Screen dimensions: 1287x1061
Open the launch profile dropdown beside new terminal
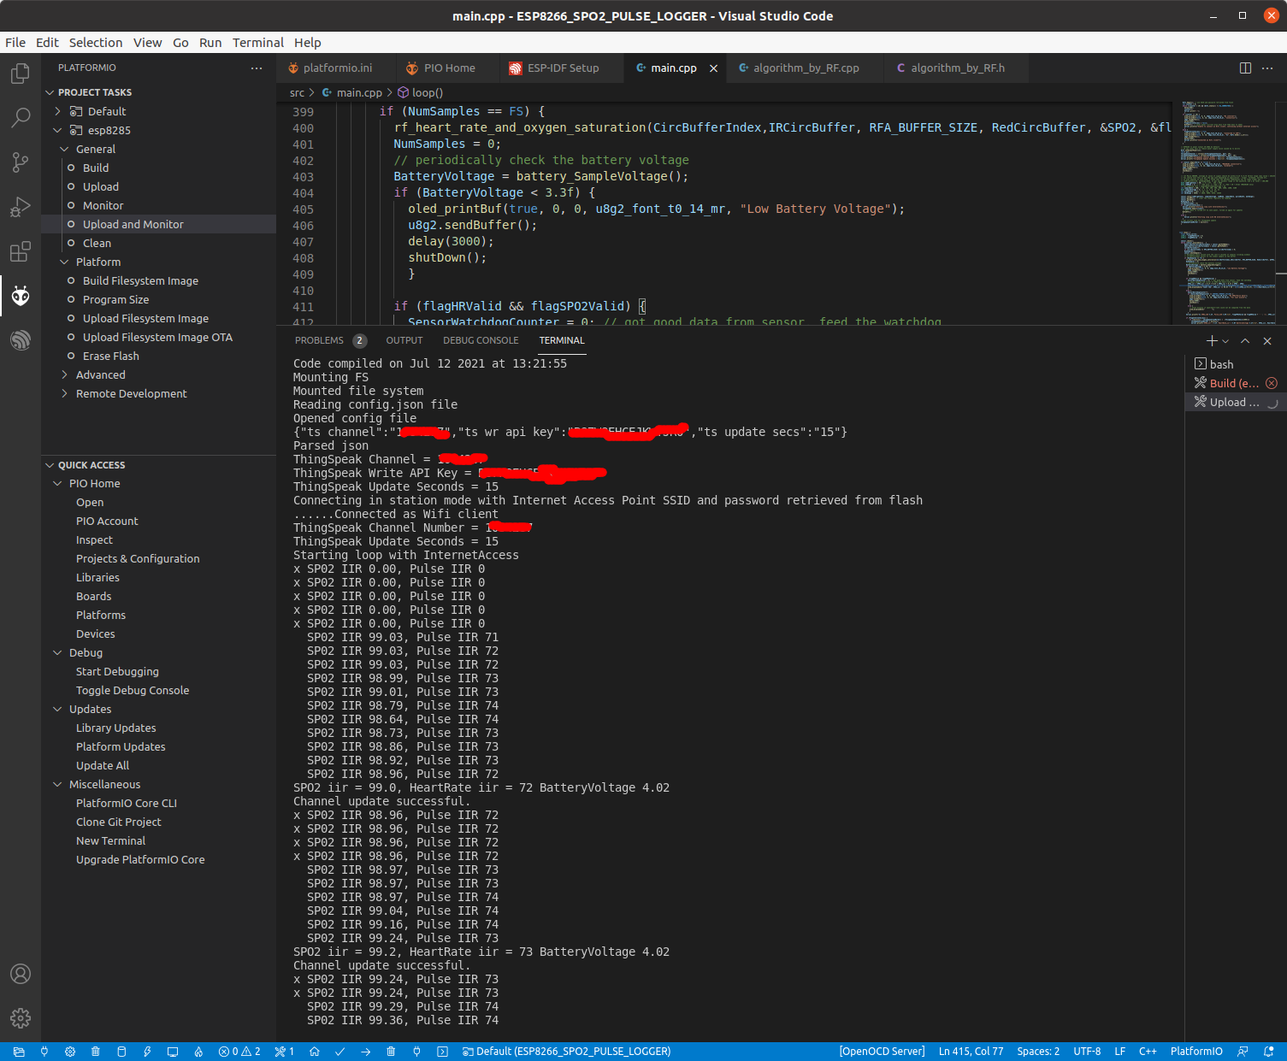pyautogui.click(x=1225, y=340)
